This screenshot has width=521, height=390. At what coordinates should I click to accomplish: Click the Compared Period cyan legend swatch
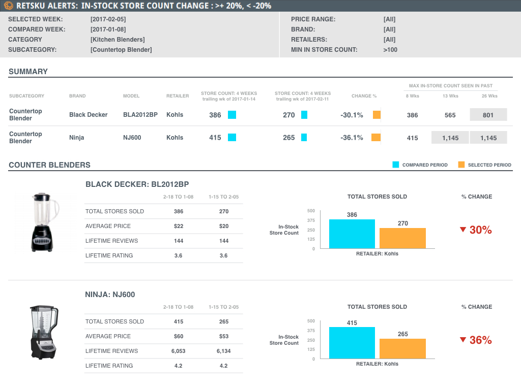point(395,165)
